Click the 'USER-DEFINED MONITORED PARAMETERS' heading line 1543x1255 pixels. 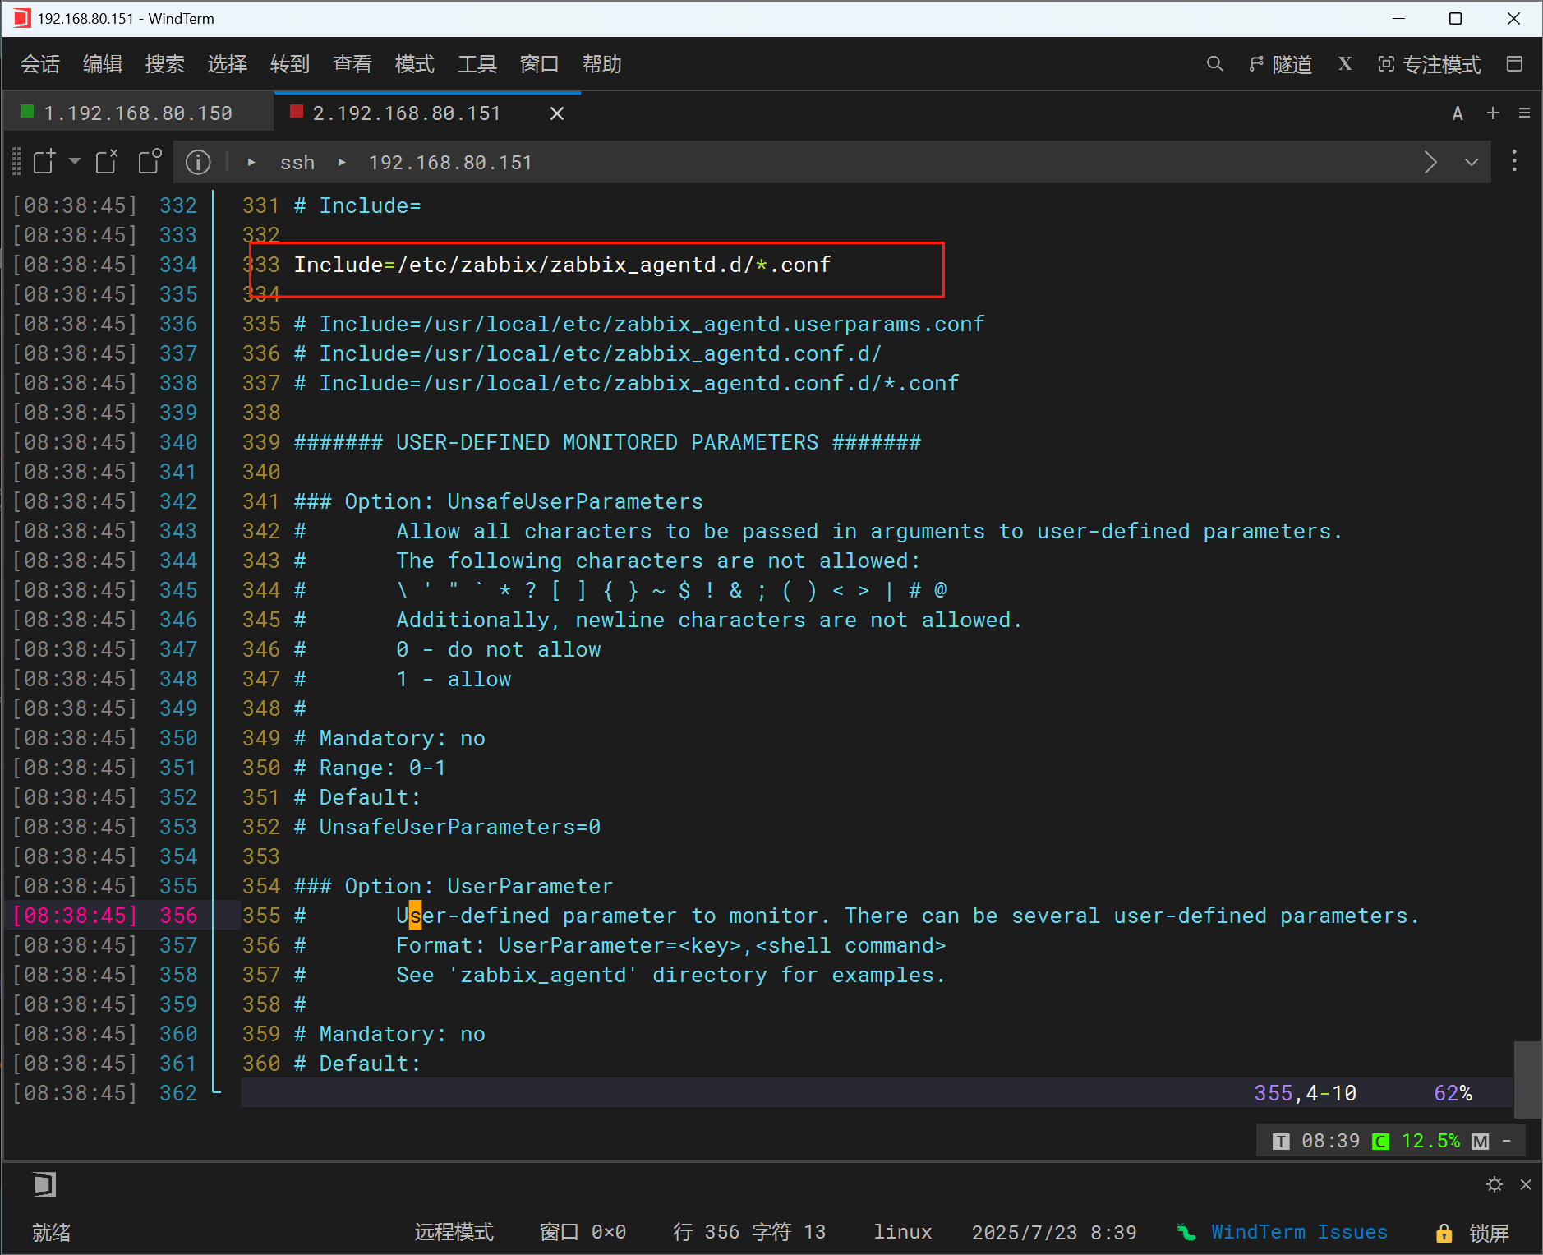(607, 442)
